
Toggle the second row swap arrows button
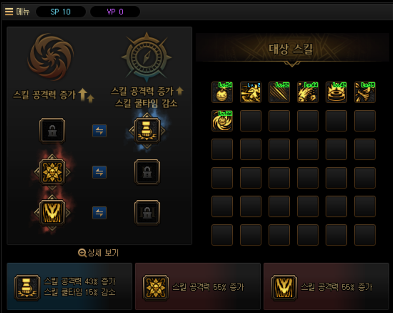coord(99,172)
